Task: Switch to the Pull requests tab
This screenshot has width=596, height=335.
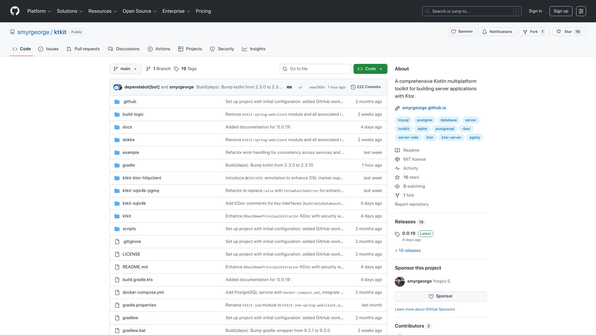Action: 83,49
